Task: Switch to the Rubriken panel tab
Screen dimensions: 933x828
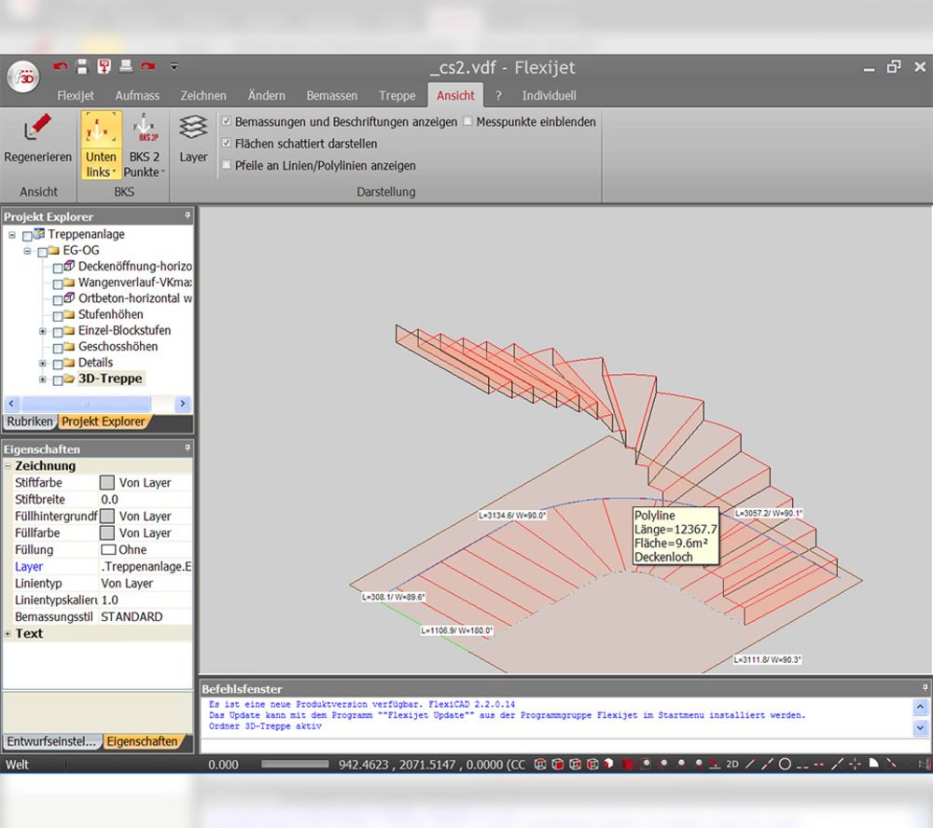Action: (30, 421)
